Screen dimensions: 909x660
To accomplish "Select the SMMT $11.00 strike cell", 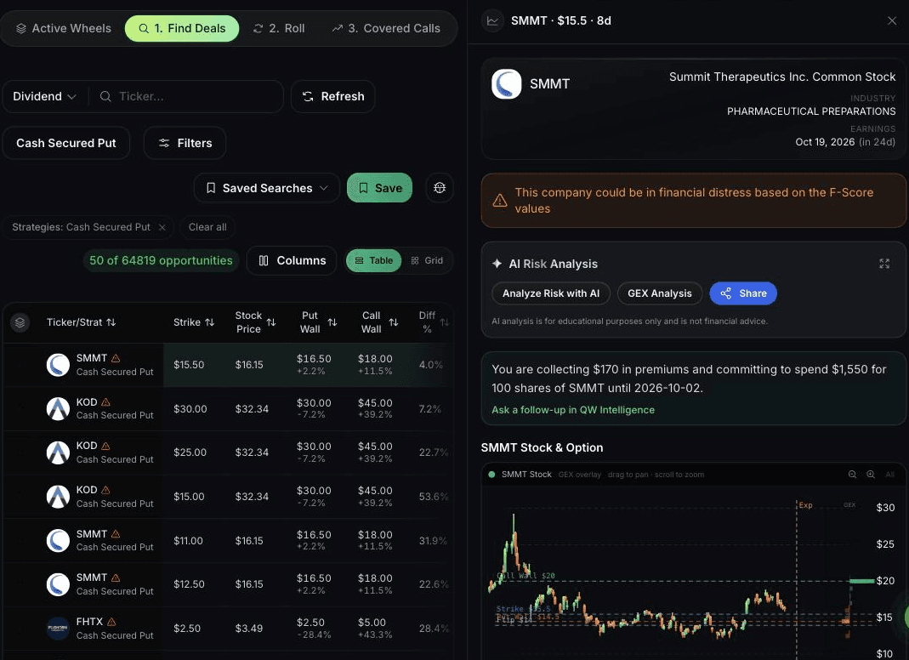I will click(x=189, y=541).
